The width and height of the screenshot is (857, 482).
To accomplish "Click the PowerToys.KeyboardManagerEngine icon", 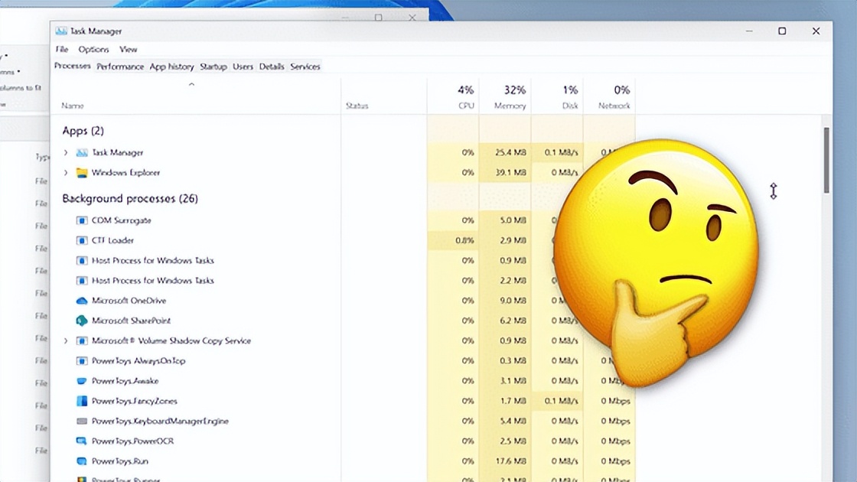I will click(82, 420).
